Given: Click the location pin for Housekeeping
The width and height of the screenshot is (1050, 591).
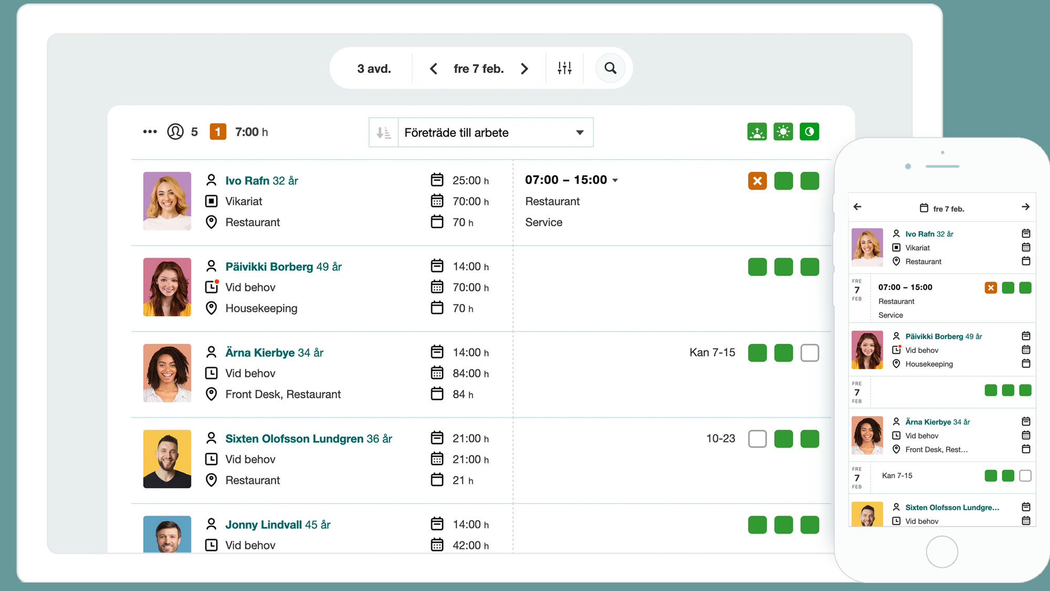Looking at the screenshot, I should coord(211,308).
